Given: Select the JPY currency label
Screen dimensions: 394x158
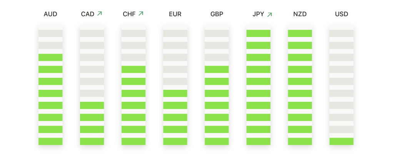Looking at the screenshot, I should 258,14.
